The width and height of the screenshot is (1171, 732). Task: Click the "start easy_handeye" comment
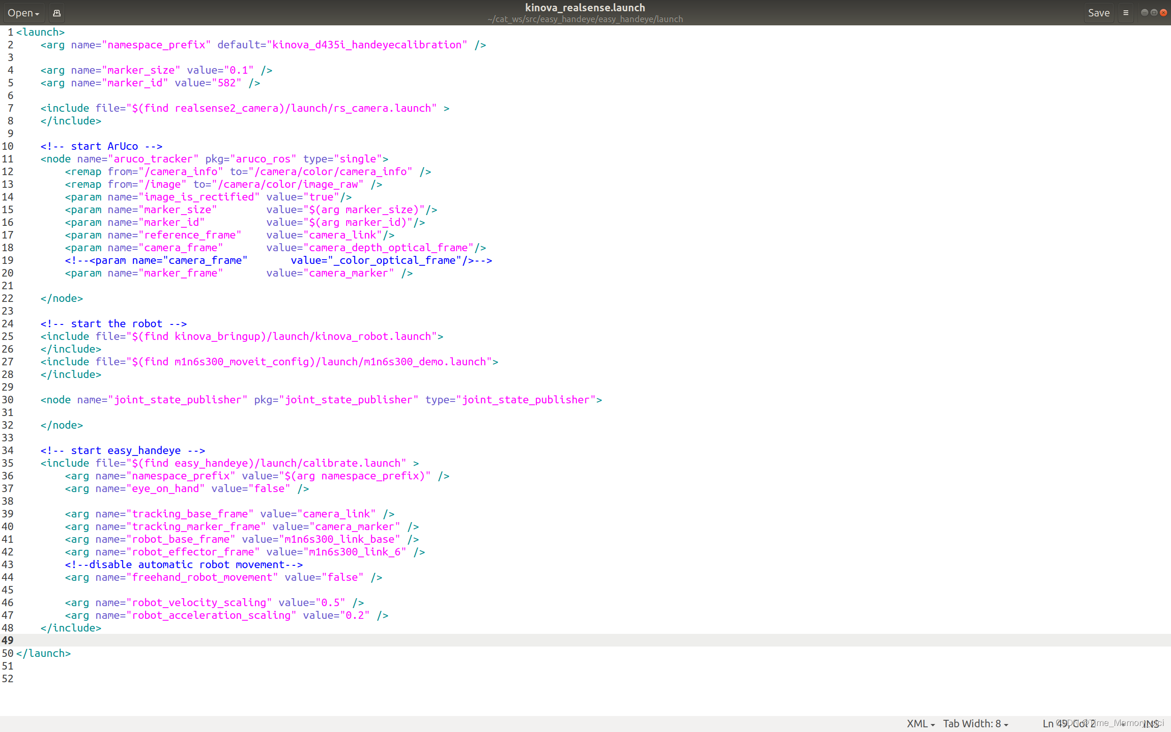pos(123,450)
